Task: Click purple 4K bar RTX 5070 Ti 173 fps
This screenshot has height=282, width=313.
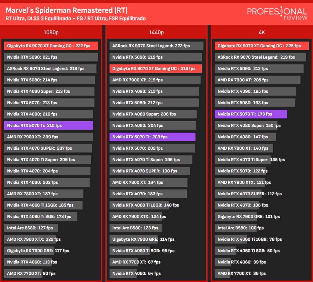Action: 251,114
